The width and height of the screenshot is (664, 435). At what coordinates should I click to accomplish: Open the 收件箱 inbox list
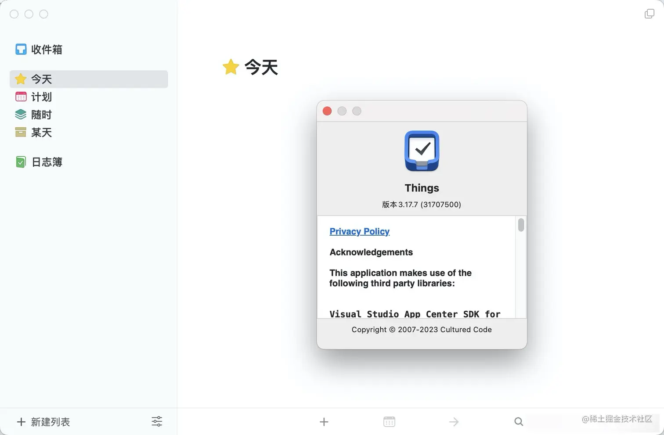(40, 50)
